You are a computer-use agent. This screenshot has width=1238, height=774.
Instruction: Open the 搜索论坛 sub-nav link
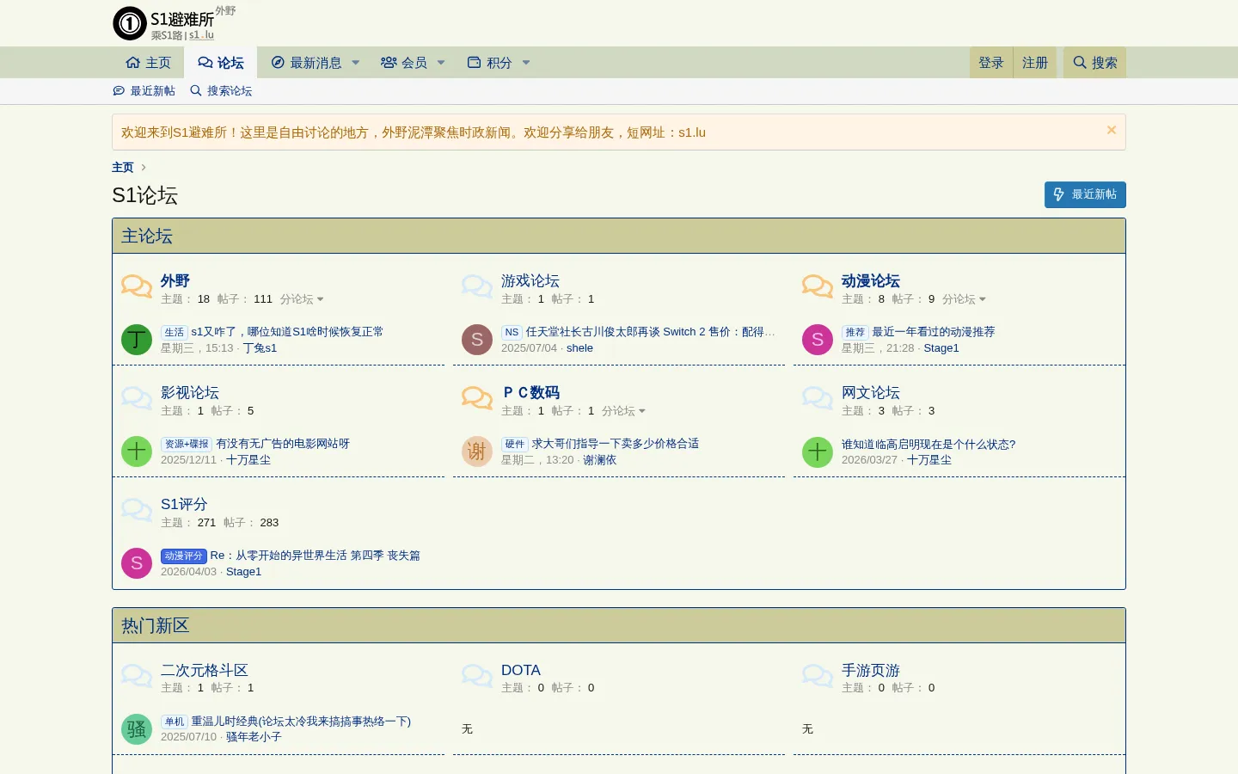click(x=221, y=91)
